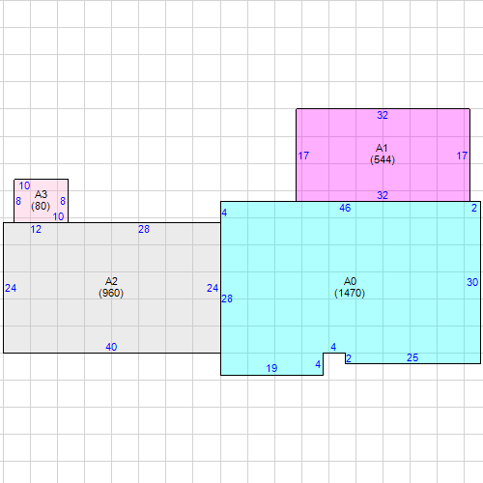Image resolution: width=483 pixels, height=483 pixels.
Task: Pick the 19 dimension on A0's bottom edge
Action: pyautogui.click(x=271, y=368)
